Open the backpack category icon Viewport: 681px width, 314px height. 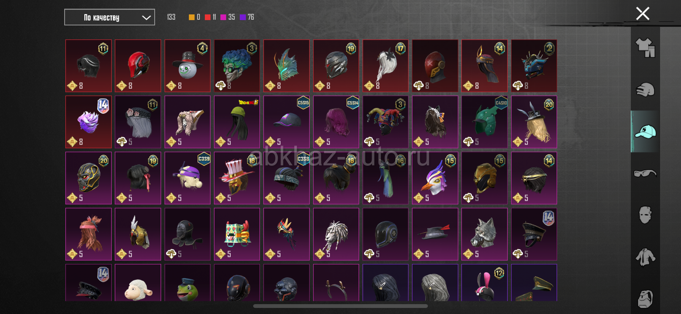pyautogui.click(x=645, y=299)
